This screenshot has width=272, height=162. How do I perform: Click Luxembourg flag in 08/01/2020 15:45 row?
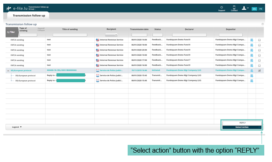(x=98, y=81)
